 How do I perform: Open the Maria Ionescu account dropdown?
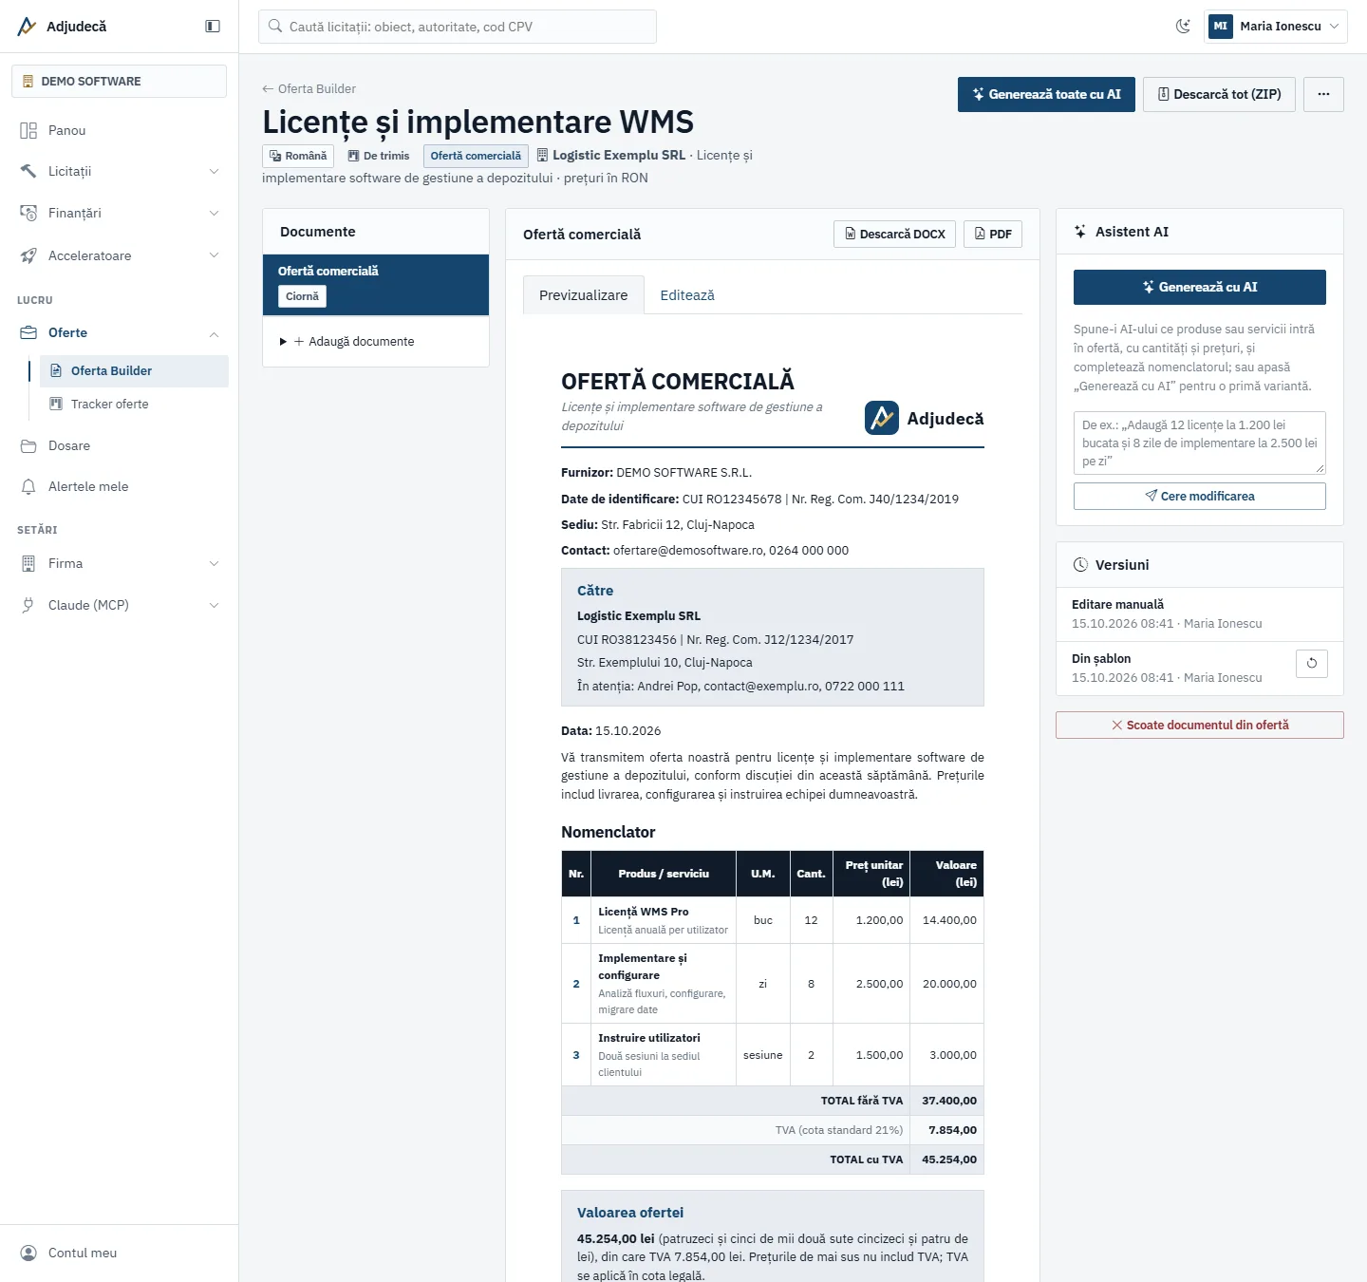[1275, 27]
